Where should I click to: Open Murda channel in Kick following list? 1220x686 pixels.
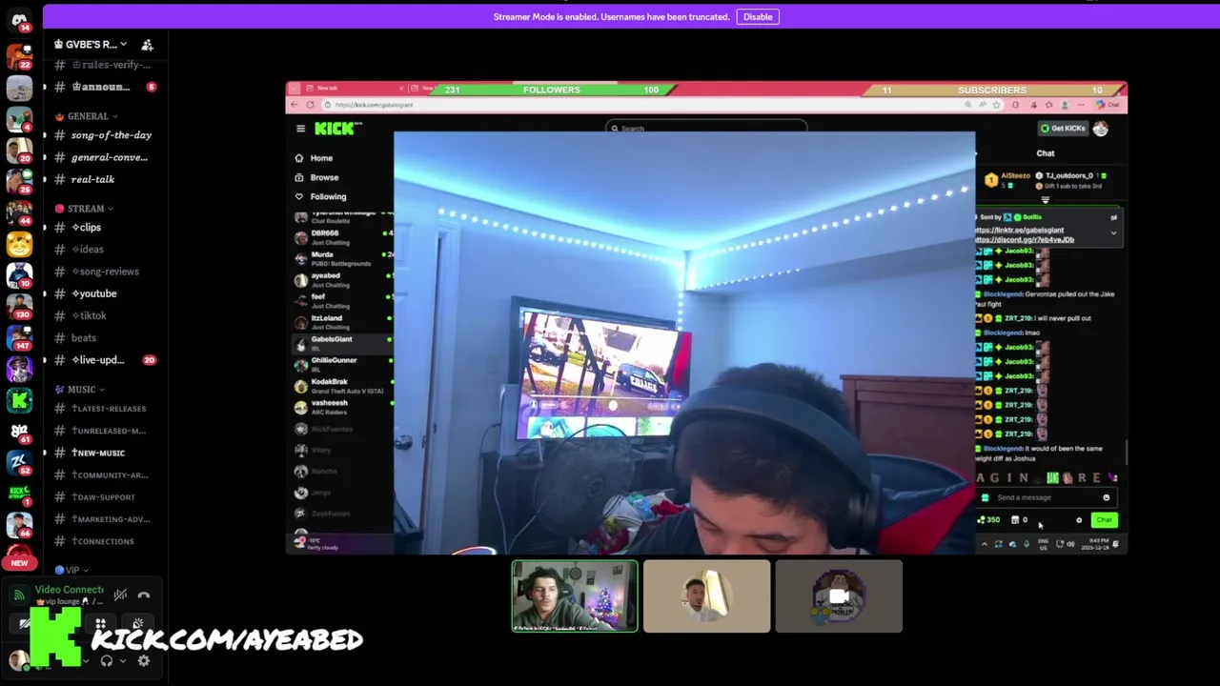point(343,258)
